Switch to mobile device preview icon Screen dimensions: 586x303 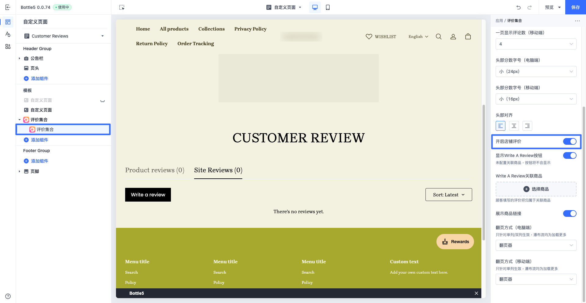coord(328,7)
